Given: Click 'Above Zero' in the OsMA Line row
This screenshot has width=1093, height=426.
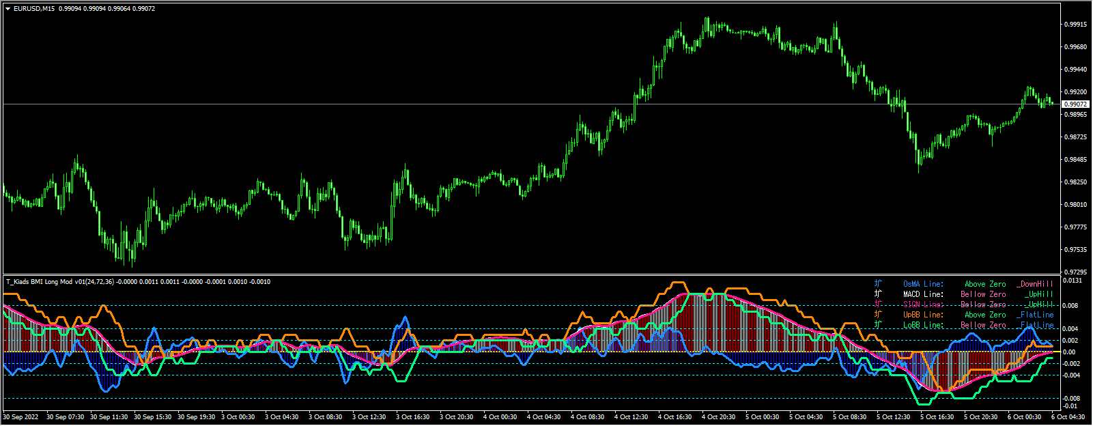Looking at the screenshot, I should 985,284.
